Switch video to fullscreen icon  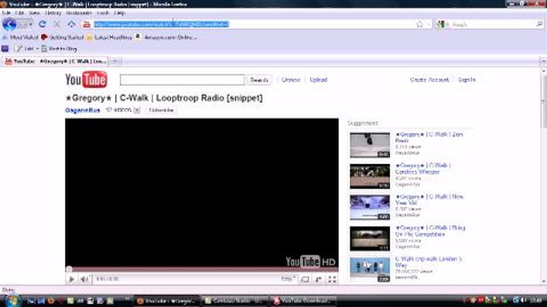(x=332, y=279)
